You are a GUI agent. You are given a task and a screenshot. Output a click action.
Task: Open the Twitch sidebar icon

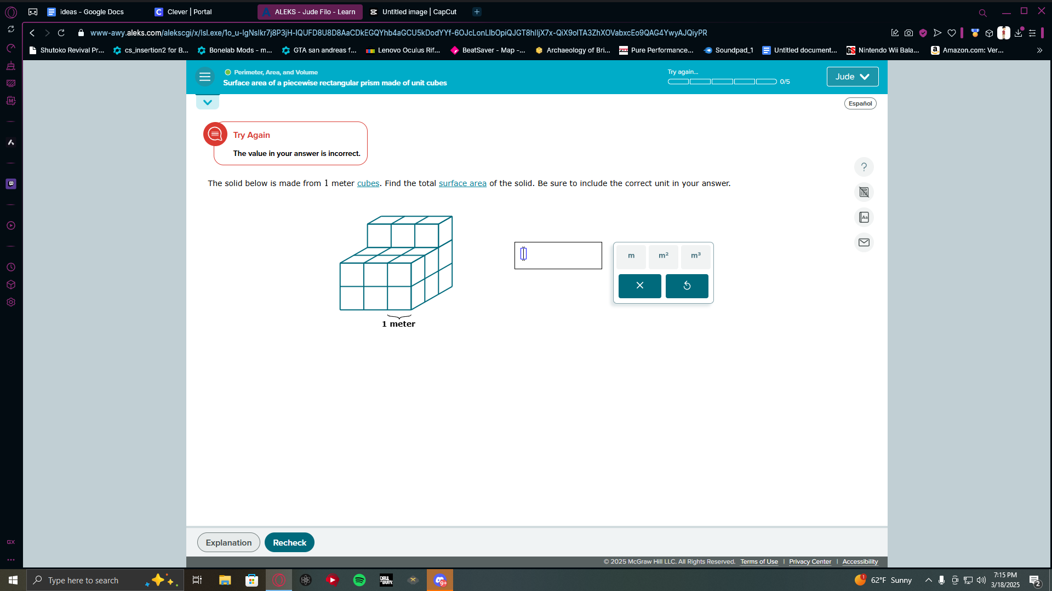(11, 184)
